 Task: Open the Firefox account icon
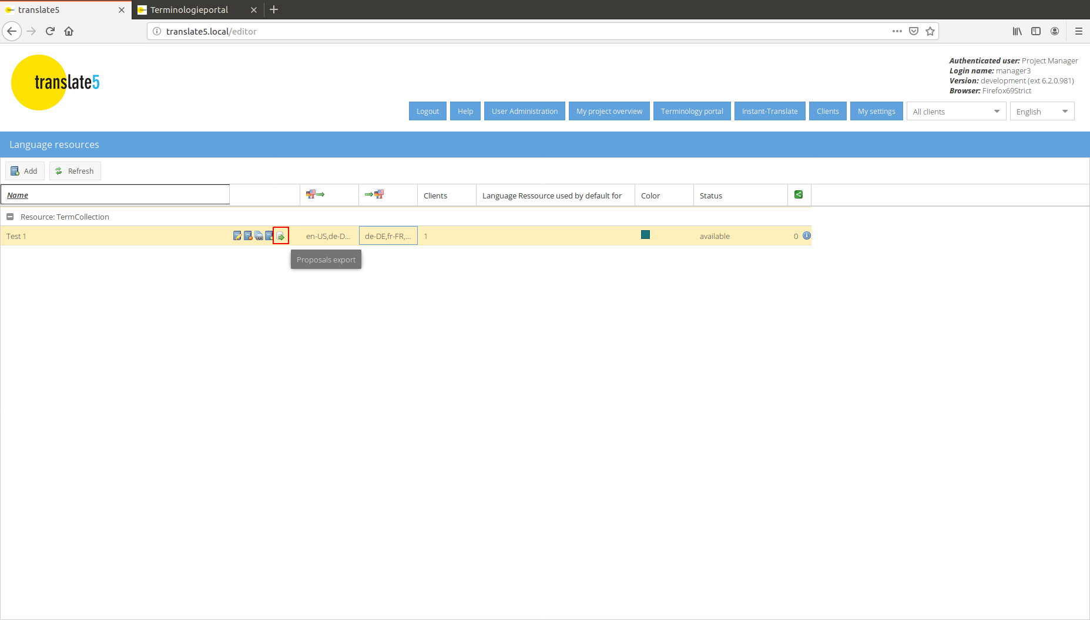click(1055, 31)
